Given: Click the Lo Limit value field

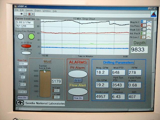Looking at the screenshot, I should tap(57, 97).
